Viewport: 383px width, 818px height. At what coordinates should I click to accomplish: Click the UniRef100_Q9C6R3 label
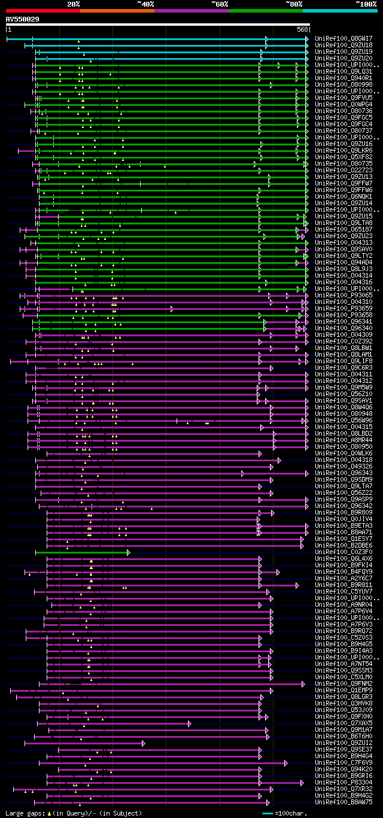[x=344, y=367]
